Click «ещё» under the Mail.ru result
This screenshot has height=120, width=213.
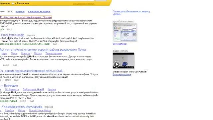point(15,65)
